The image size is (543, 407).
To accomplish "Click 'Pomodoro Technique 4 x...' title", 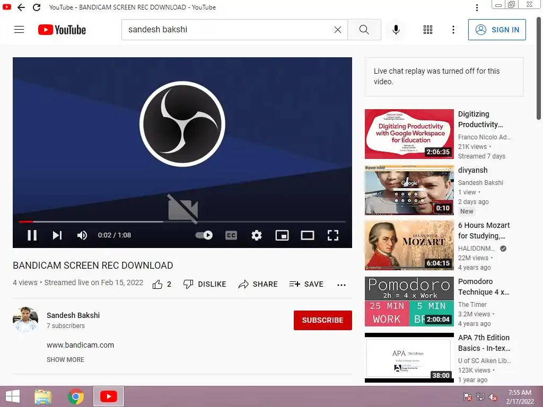I will (x=484, y=287).
